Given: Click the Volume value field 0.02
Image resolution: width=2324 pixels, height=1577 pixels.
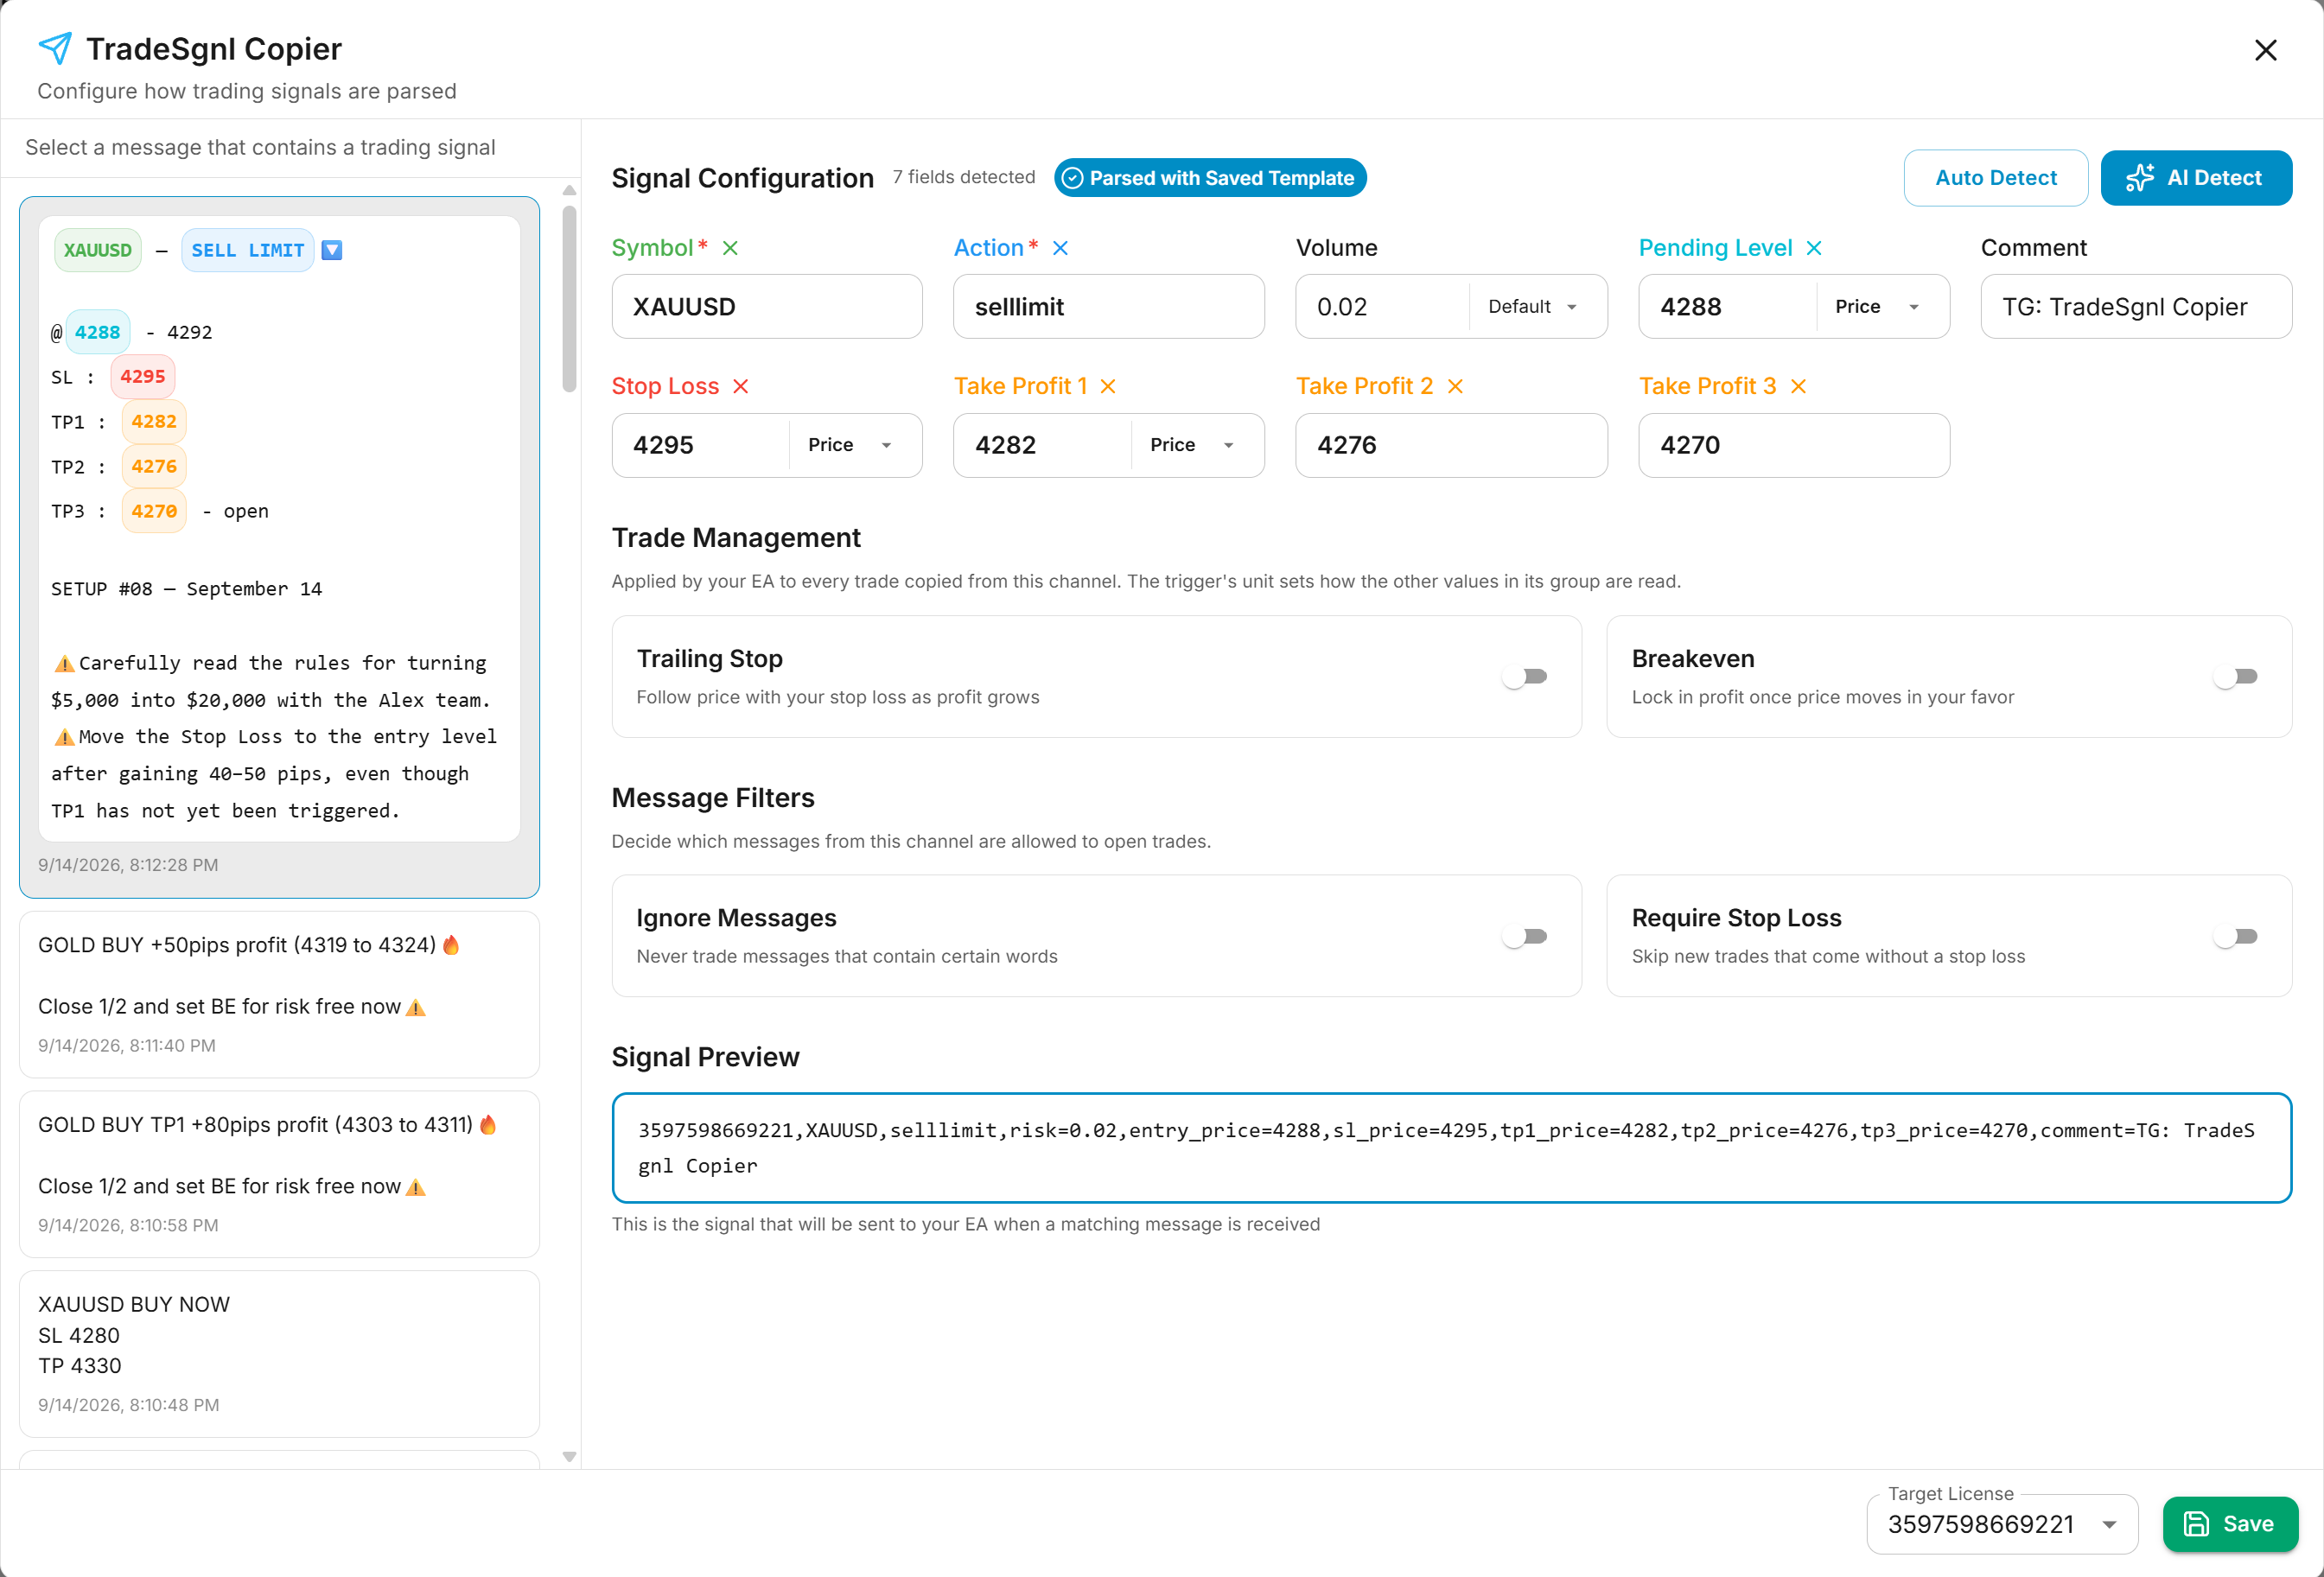Looking at the screenshot, I should (1382, 306).
